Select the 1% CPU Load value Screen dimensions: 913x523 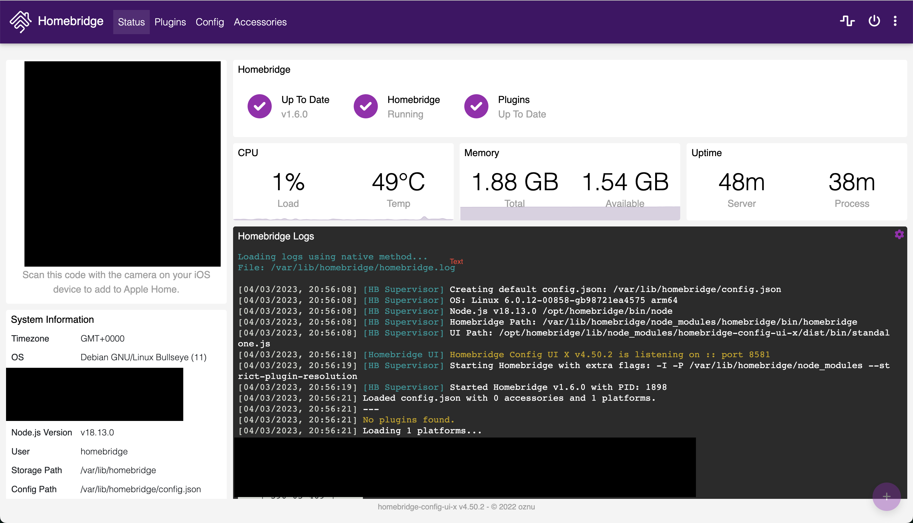point(288,182)
